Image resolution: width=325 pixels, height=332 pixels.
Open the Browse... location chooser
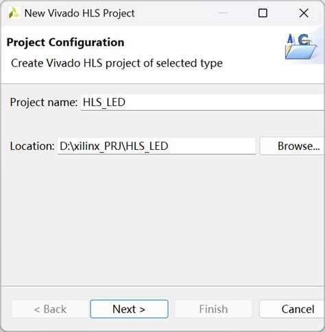pyautogui.click(x=293, y=146)
